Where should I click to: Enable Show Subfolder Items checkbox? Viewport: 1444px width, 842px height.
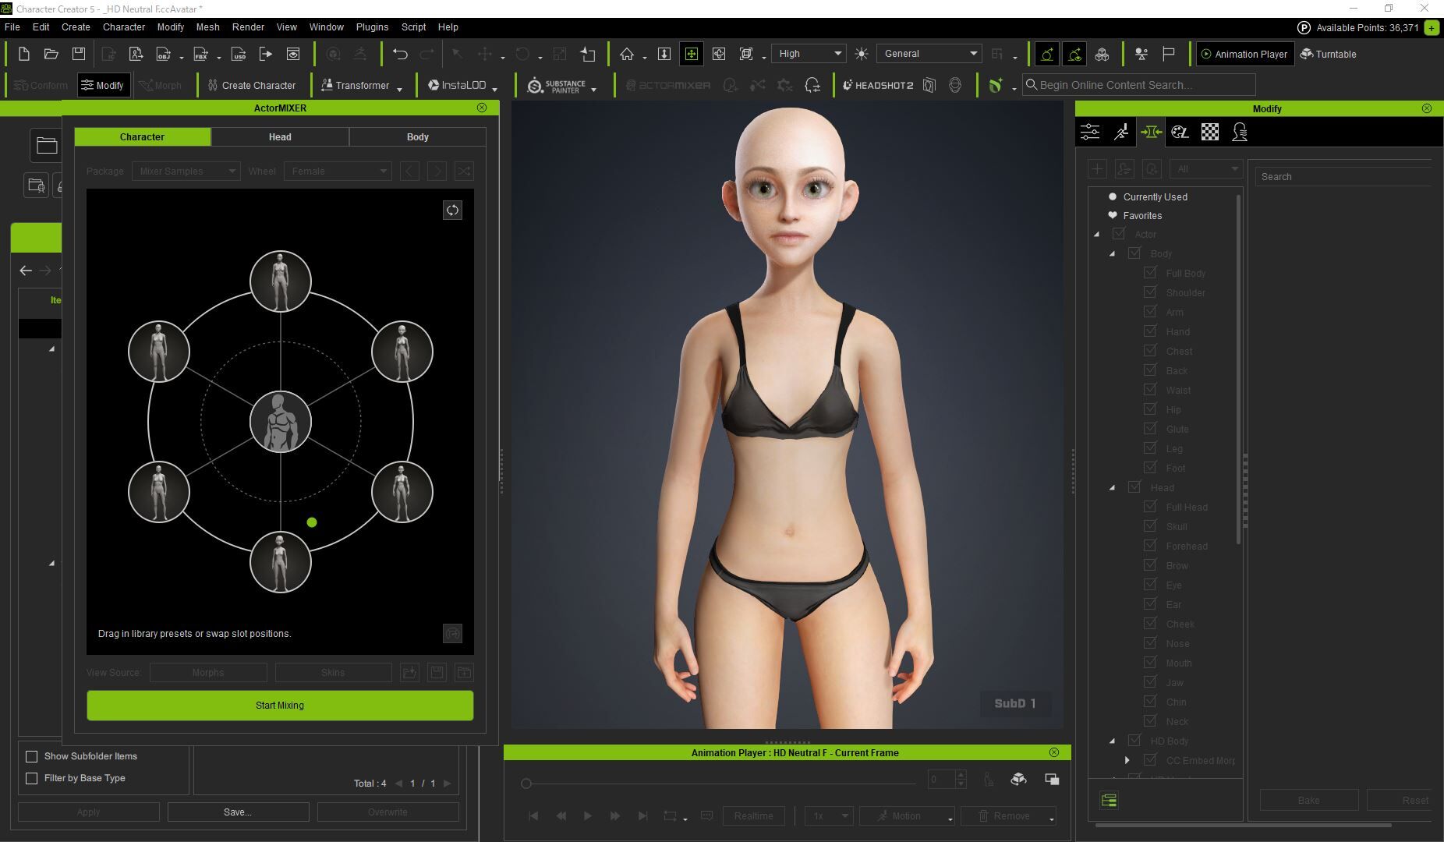(32, 756)
